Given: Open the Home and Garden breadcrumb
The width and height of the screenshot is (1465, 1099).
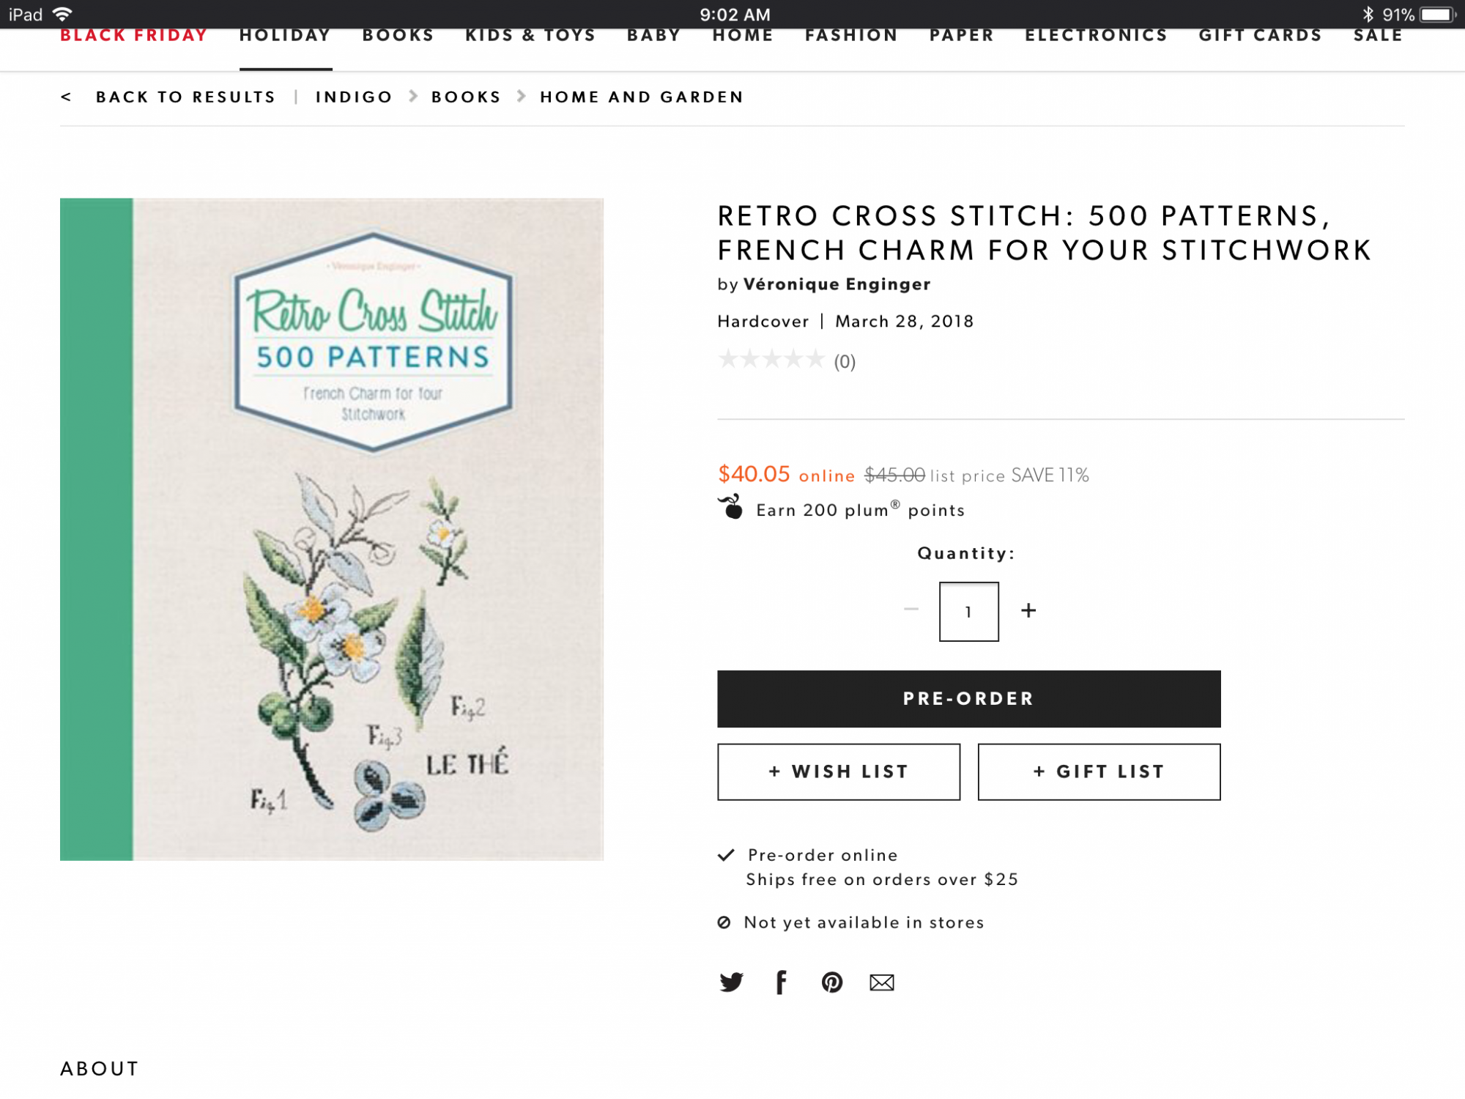Looking at the screenshot, I should point(642,97).
